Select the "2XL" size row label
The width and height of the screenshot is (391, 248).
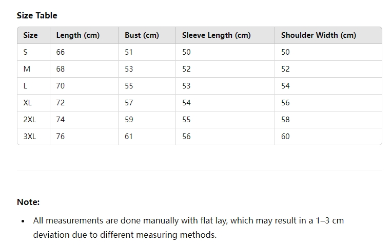30,120
